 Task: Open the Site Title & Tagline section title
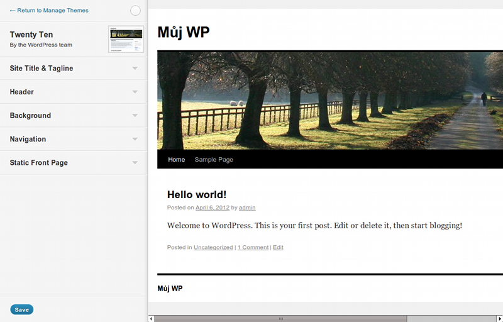41,69
